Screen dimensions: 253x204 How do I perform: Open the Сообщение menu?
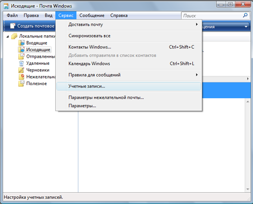click(x=92, y=16)
